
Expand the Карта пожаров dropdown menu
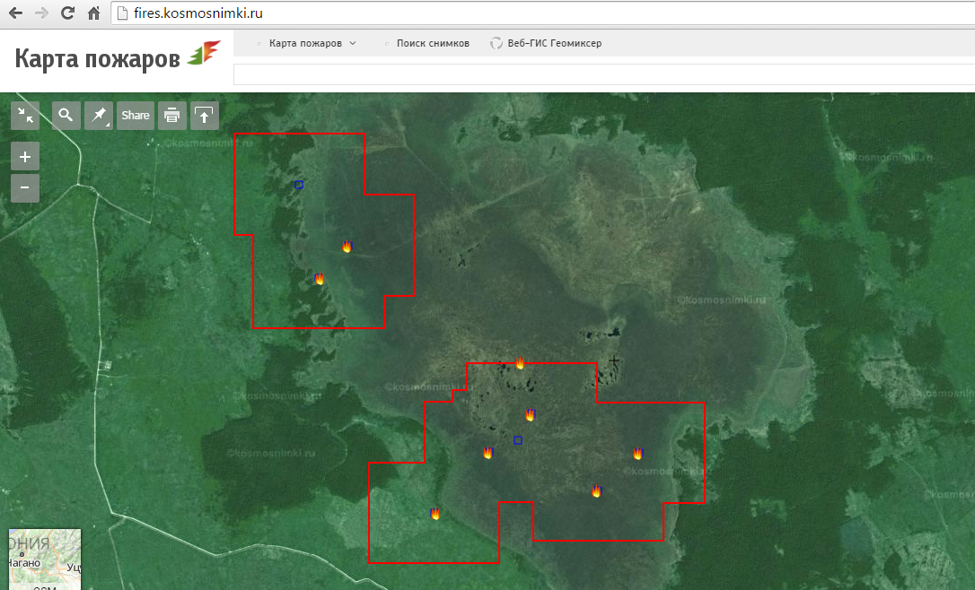coord(312,43)
